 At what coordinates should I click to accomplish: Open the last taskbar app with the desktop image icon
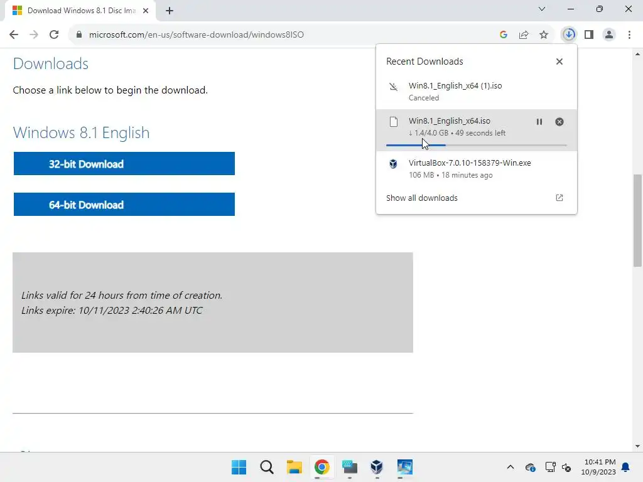pyautogui.click(x=405, y=467)
